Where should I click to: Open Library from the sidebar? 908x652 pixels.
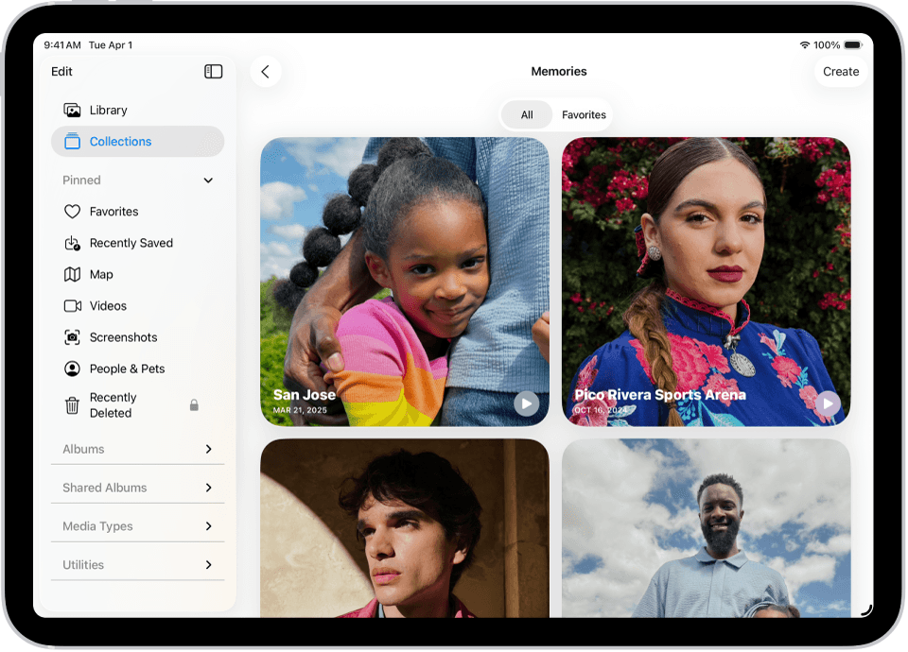tap(138, 110)
